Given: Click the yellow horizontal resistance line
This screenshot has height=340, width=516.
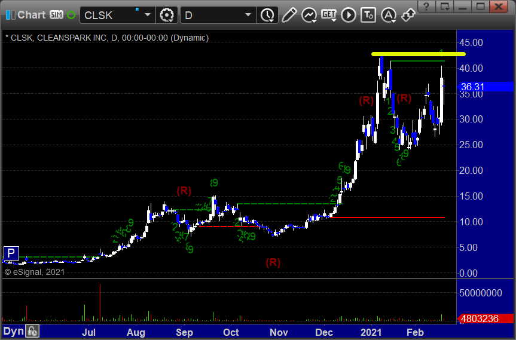Looking at the screenshot, I should pos(419,54).
